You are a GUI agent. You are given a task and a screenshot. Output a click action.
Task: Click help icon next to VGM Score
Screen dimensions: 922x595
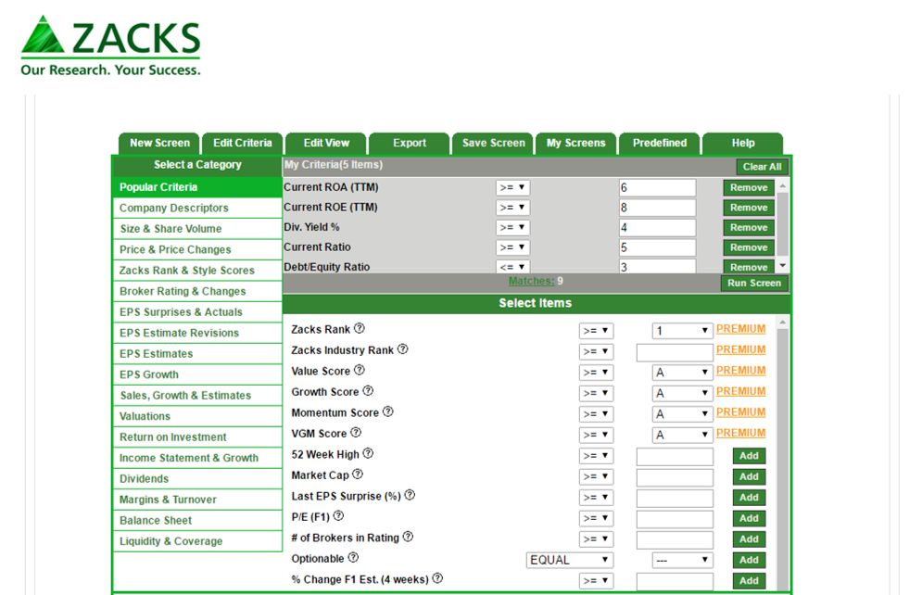pos(356,432)
